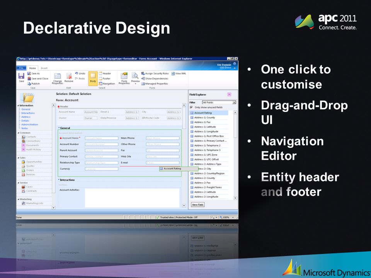Open the Details navigation link
This screenshot has width=371, height=278.
click(x=25, y=121)
